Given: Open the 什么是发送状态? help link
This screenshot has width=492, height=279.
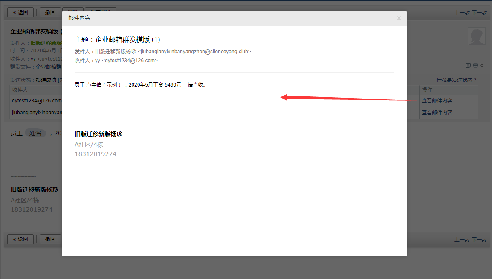Looking at the screenshot, I should coord(457,80).
